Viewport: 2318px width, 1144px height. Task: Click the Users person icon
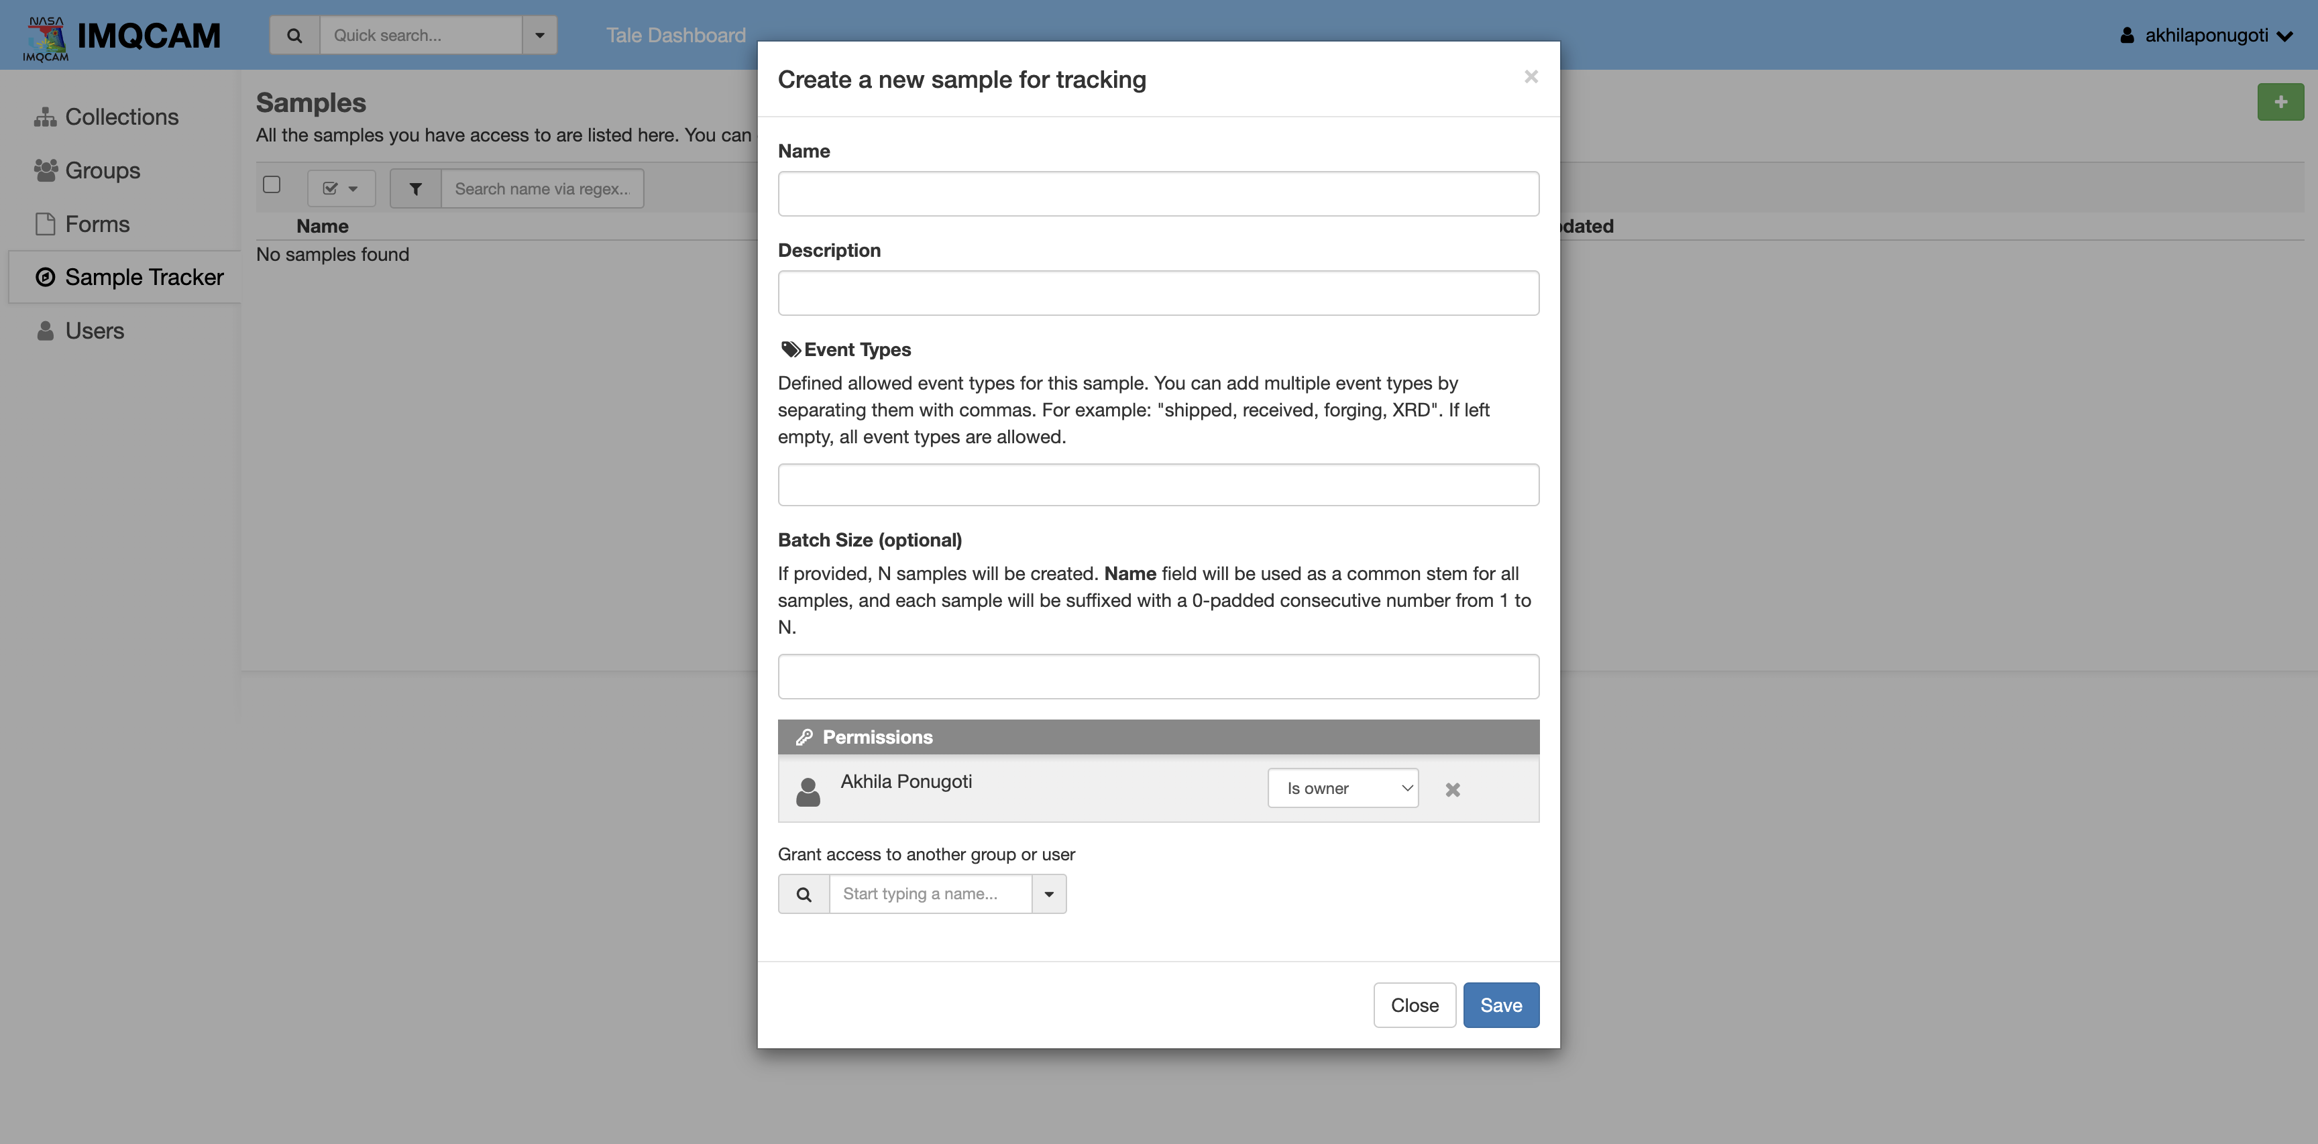45,331
